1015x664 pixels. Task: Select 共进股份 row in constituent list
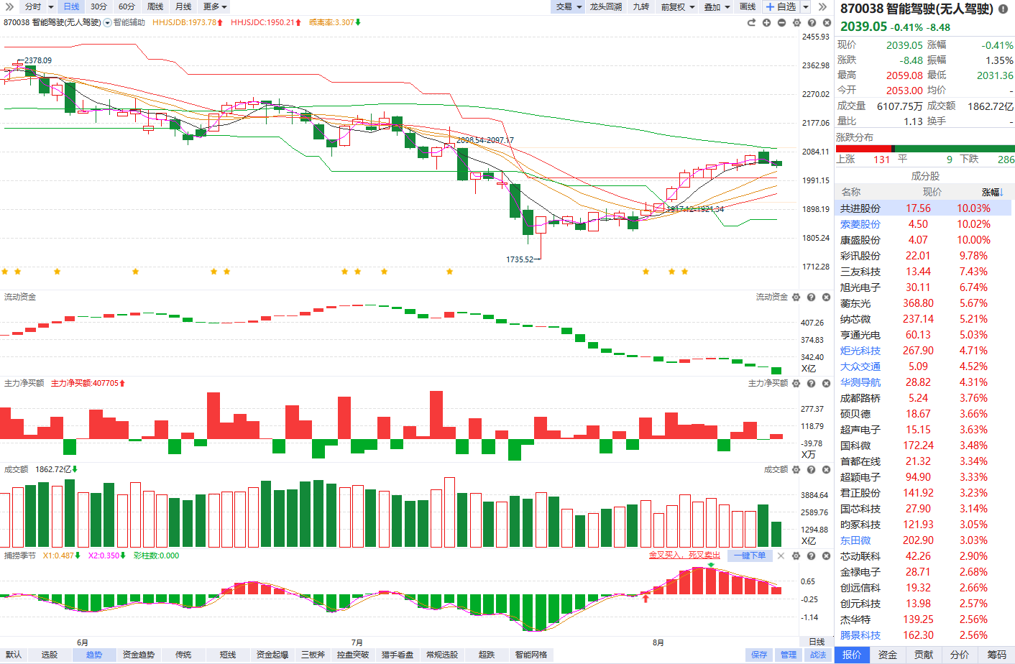coord(924,208)
